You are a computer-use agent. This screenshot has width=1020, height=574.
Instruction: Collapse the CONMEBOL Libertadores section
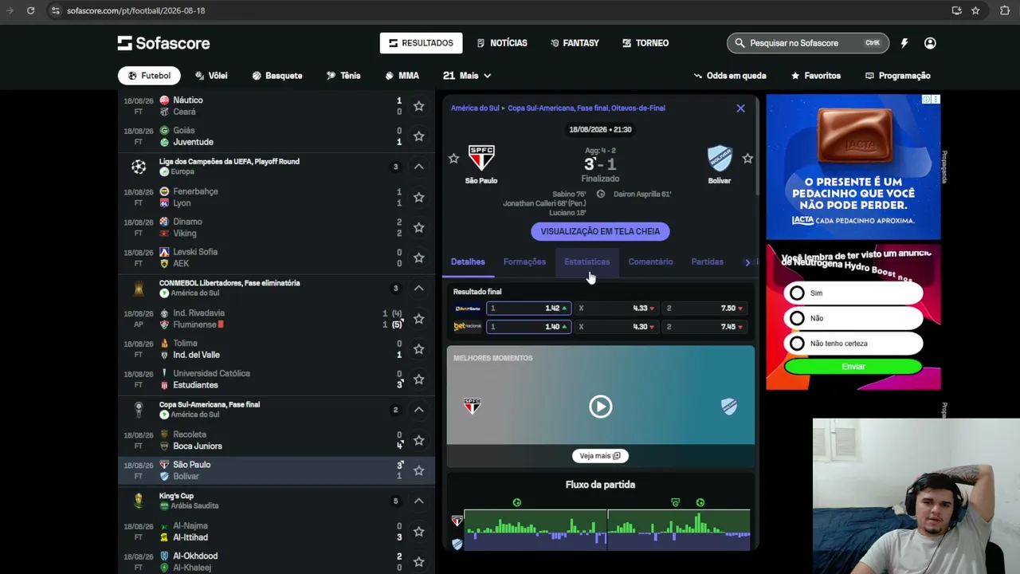[x=418, y=289]
